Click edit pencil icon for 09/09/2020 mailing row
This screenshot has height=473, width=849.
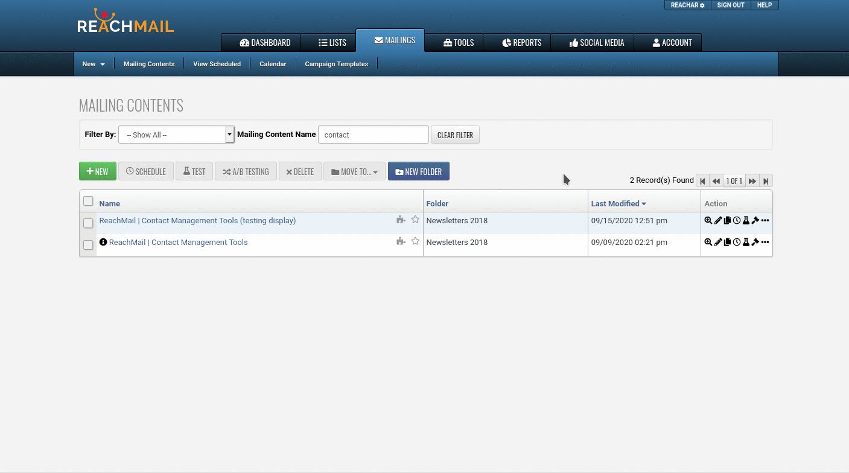point(718,243)
